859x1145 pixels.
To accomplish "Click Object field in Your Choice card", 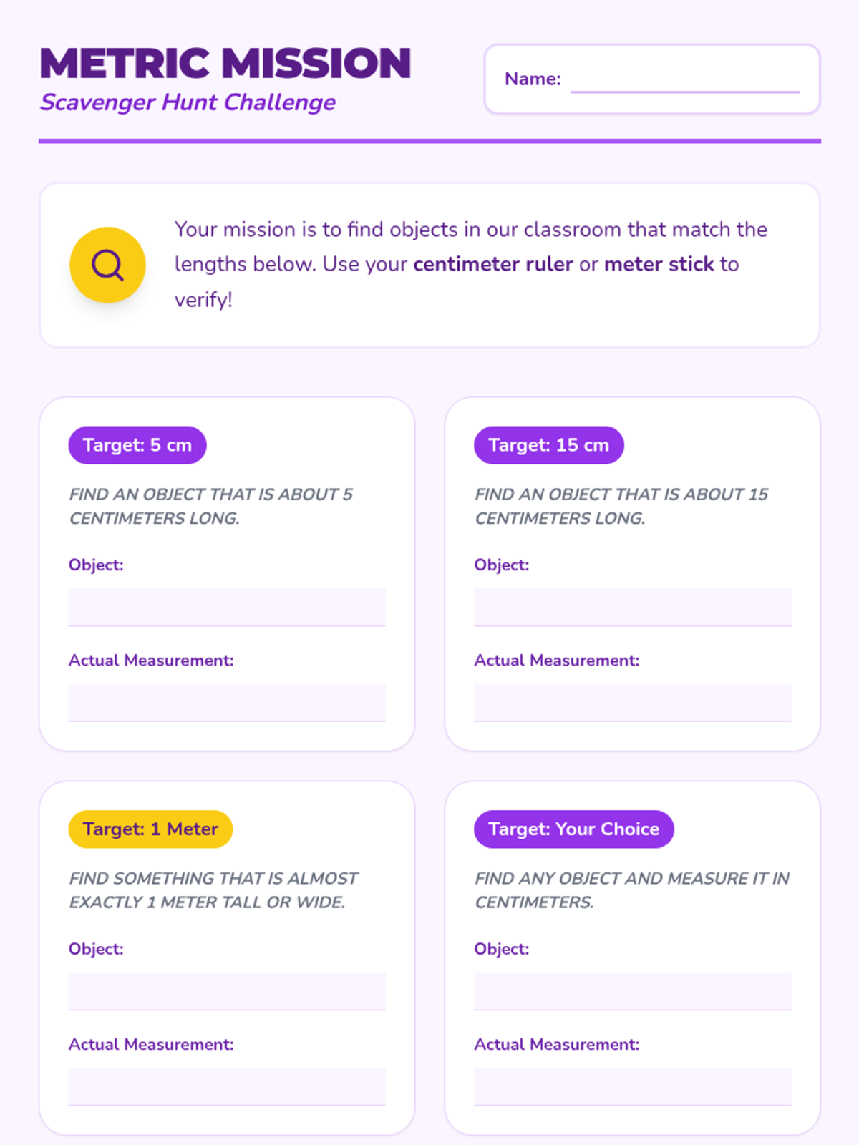I will [x=632, y=991].
